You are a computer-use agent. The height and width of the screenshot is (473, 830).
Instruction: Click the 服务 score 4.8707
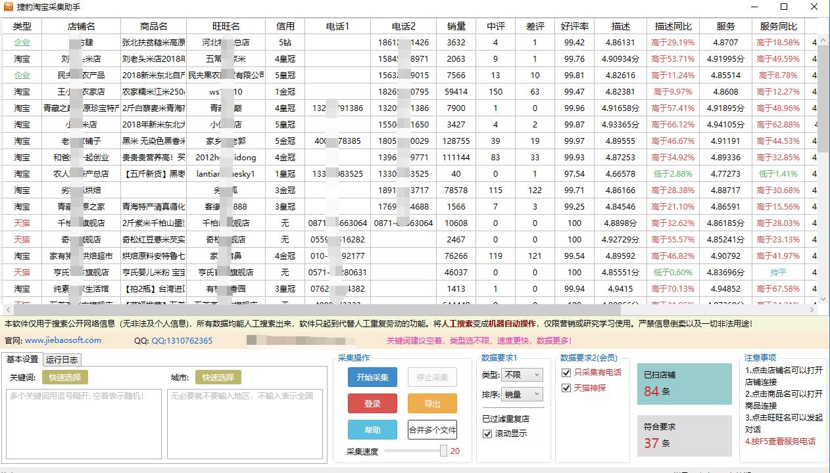coord(726,42)
